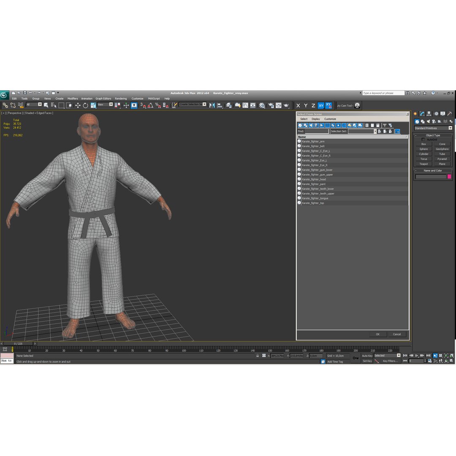Toggle Set Key mode key icon
The width and height of the screenshot is (456, 456).
[356, 358]
